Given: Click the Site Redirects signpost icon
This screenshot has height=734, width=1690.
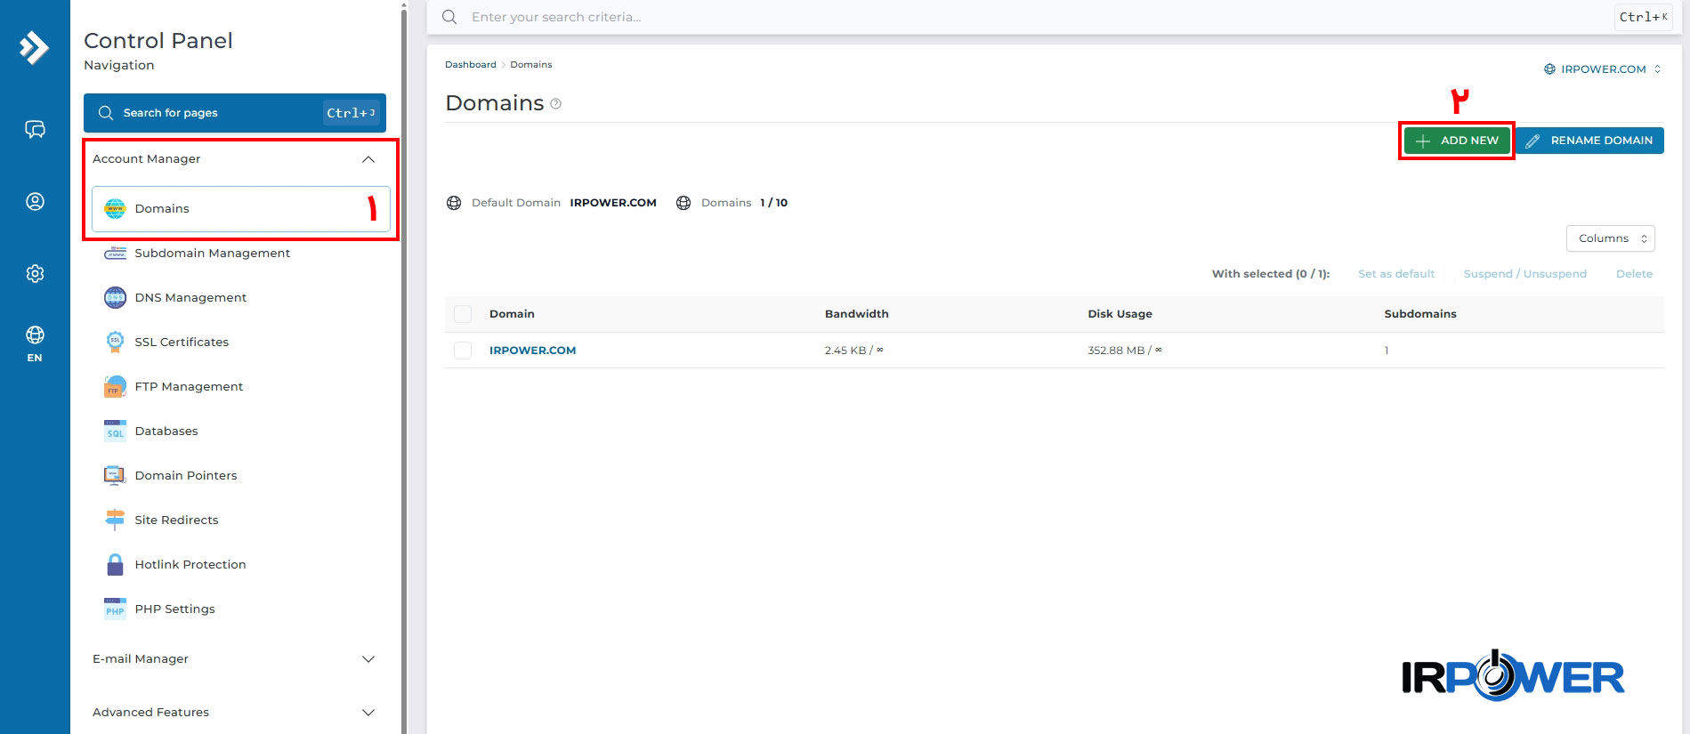Looking at the screenshot, I should point(115,520).
